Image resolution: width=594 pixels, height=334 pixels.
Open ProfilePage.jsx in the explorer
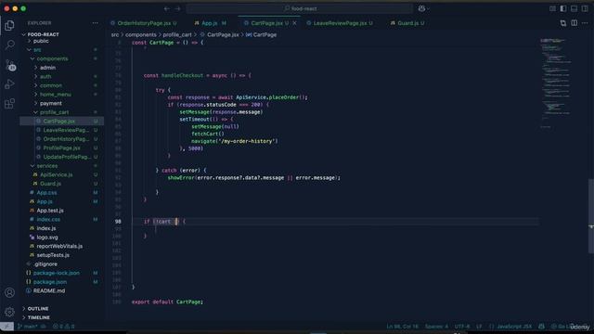click(61, 148)
